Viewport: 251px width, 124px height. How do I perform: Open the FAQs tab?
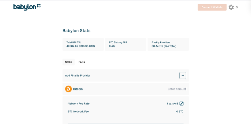(82, 62)
